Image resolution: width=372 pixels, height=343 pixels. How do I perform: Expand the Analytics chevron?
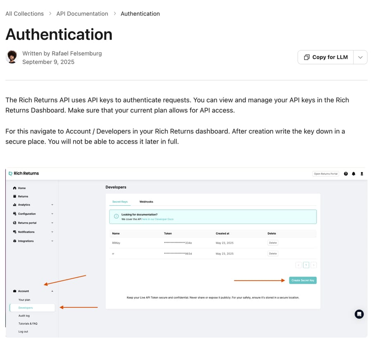[x=52, y=204]
